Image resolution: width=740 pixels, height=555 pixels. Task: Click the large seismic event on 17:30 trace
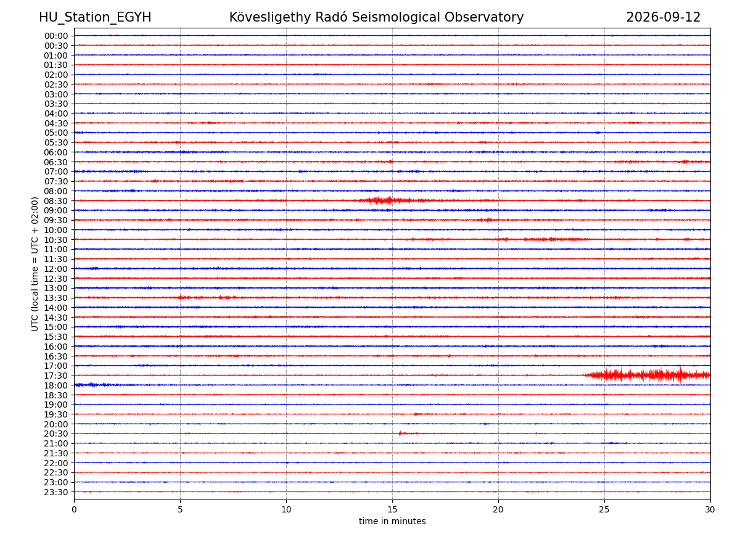647,375
